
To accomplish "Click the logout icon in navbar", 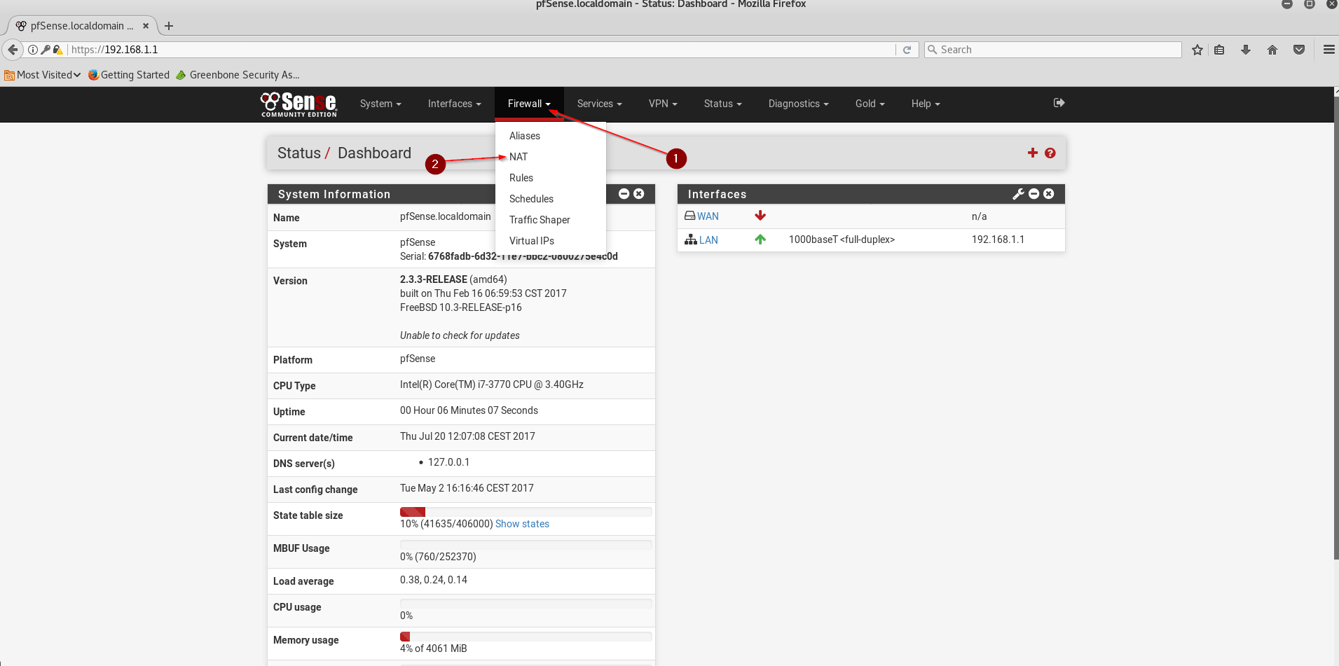I will click(1059, 103).
